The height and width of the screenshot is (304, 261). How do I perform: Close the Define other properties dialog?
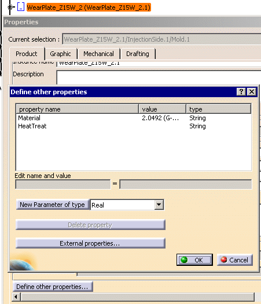[252, 91]
